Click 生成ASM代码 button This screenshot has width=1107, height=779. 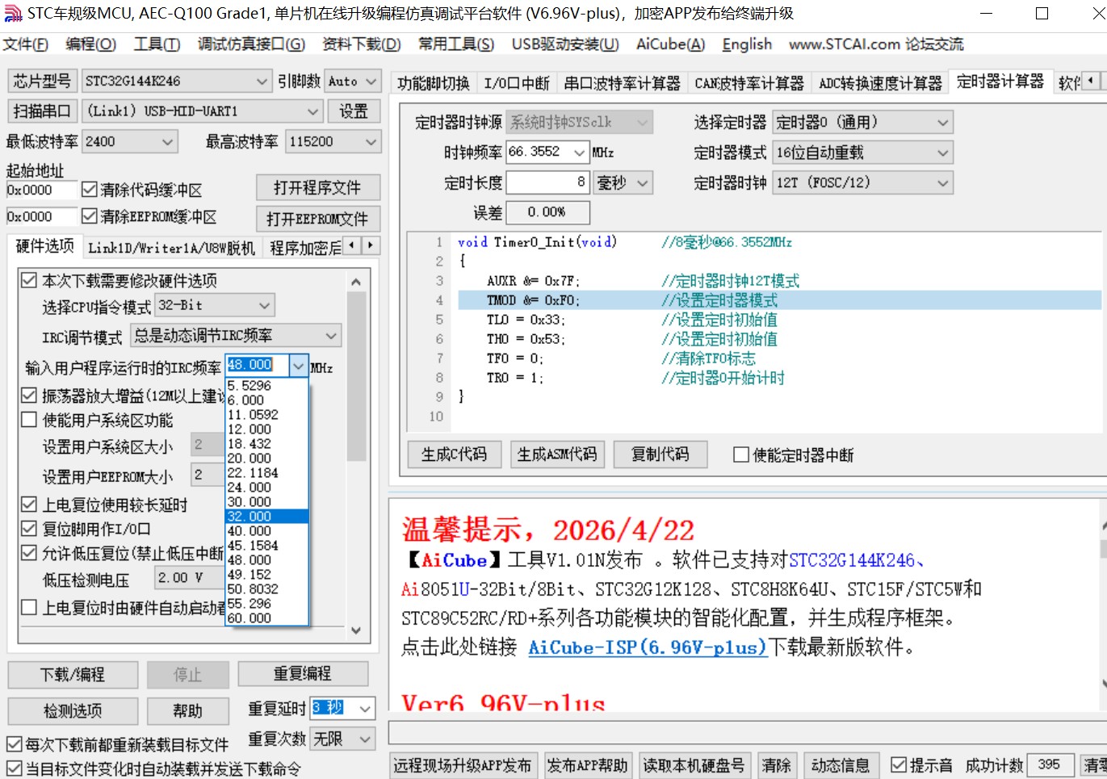coord(557,454)
